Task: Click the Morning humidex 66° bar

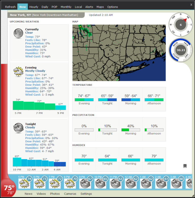Action: click(131, 160)
